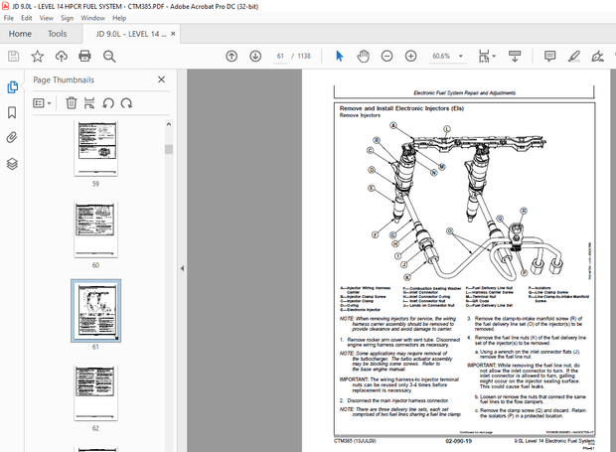This screenshot has height=452, width=616.
Task: Add document to starred with star icon
Action: [x=38, y=57]
